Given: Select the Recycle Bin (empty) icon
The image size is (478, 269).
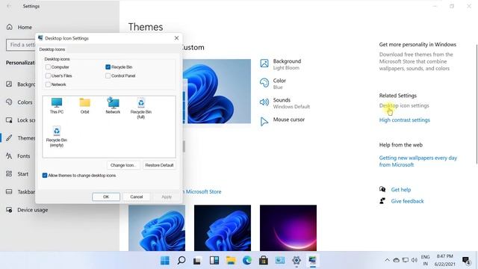Looking at the screenshot, I should (57, 137).
